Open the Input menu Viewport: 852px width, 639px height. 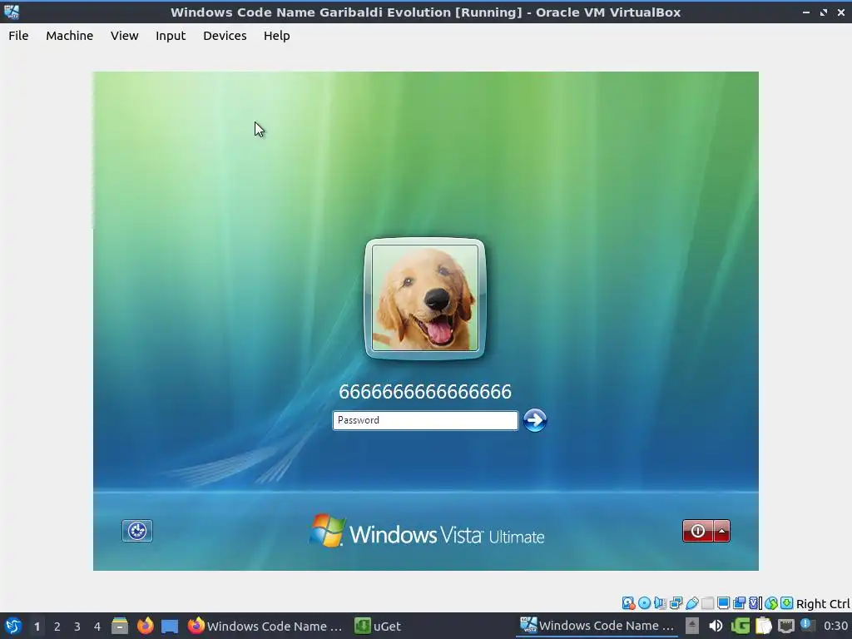tap(171, 35)
